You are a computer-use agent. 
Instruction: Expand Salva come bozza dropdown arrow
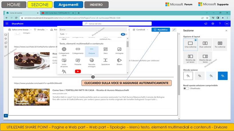[x=31, y=30]
